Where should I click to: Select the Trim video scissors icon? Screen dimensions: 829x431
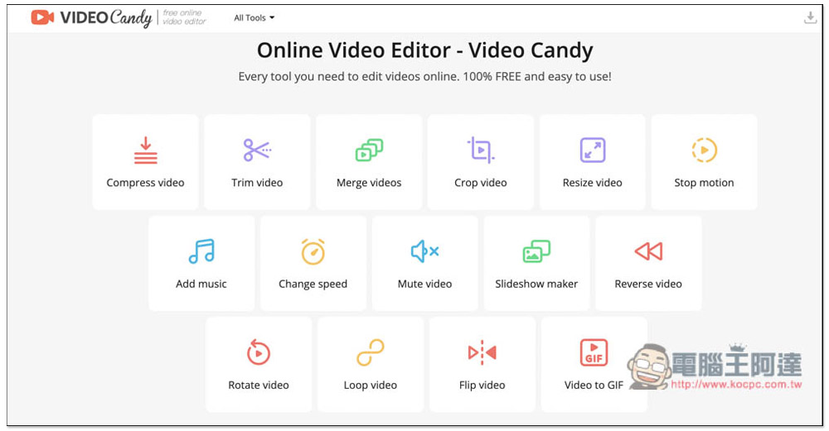[257, 151]
